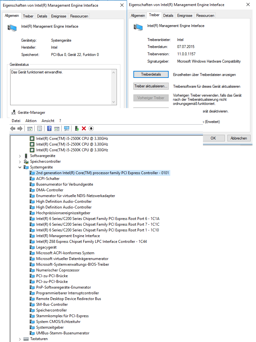Click the show/hide console tree toolbar icon

[x=30, y=129]
